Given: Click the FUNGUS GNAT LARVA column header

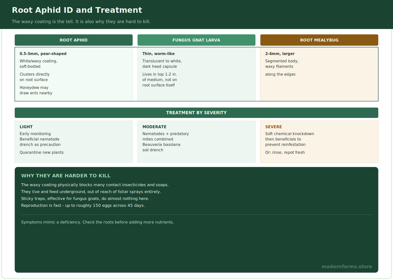Looking at the screenshot, I should click(x=196, y=40).
